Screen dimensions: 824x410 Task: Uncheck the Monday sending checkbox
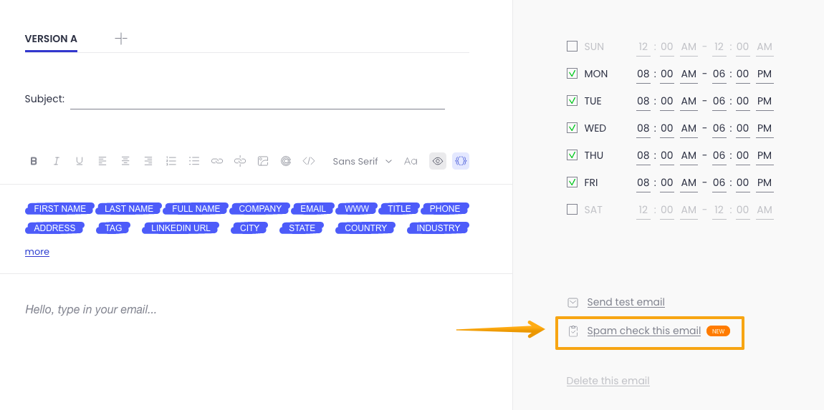tap(572, 74)
